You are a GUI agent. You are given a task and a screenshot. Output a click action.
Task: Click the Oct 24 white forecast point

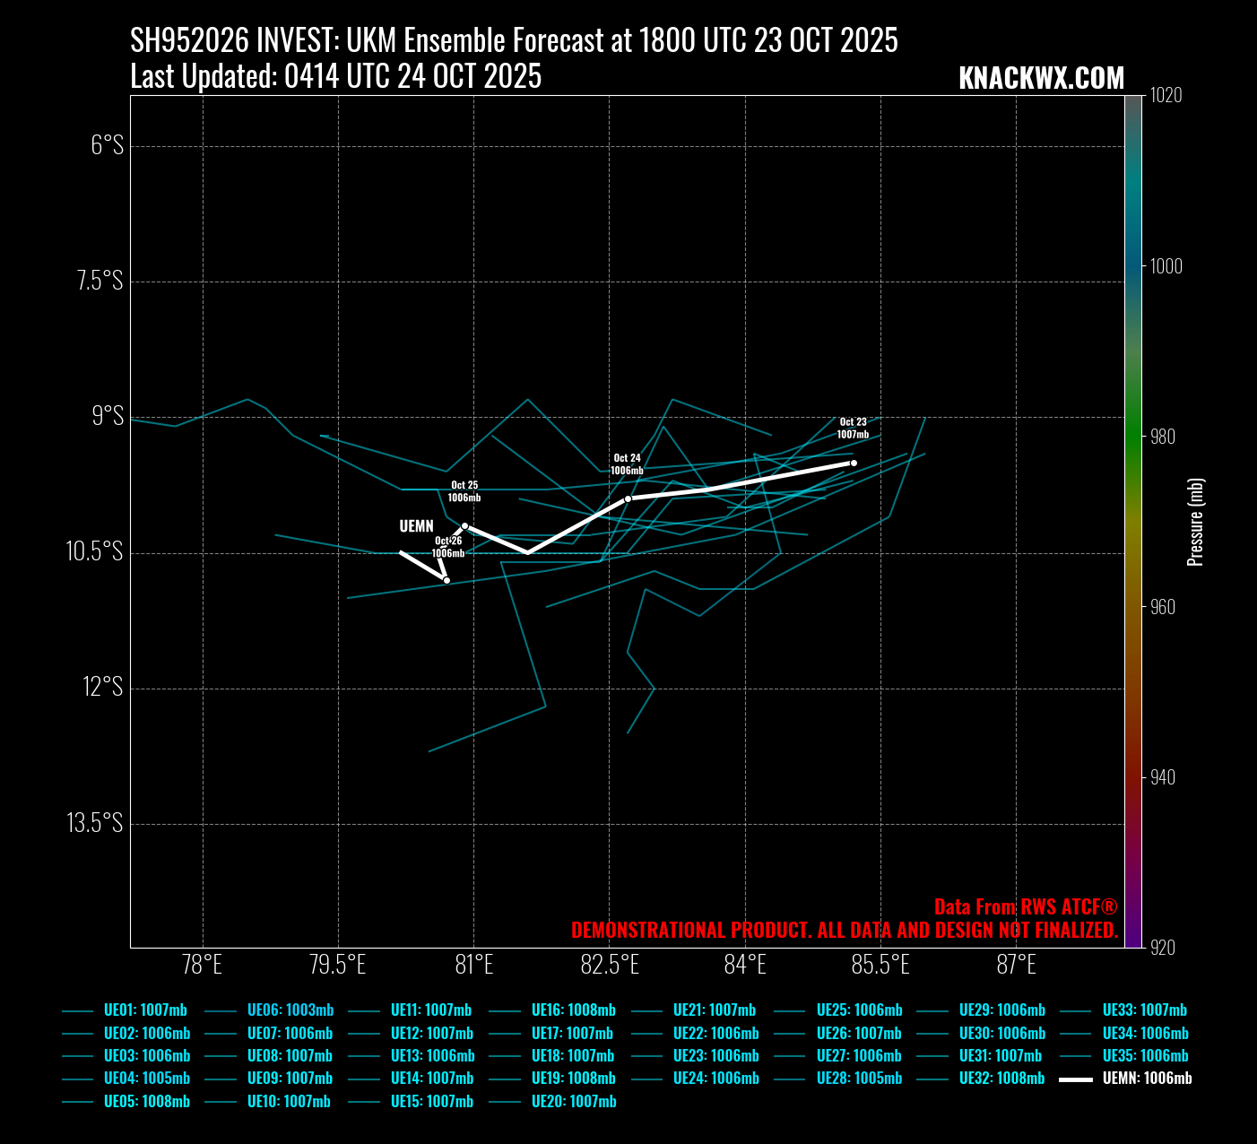coord(628,498)
